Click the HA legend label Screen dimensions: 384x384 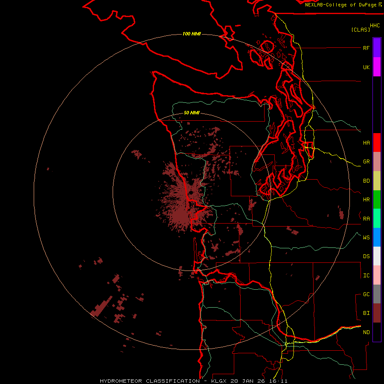click(366, 143)
